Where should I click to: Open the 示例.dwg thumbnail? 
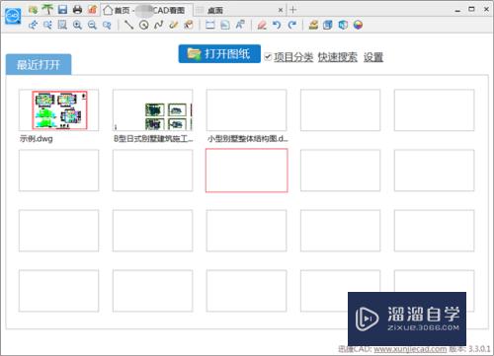click(58, 110)
